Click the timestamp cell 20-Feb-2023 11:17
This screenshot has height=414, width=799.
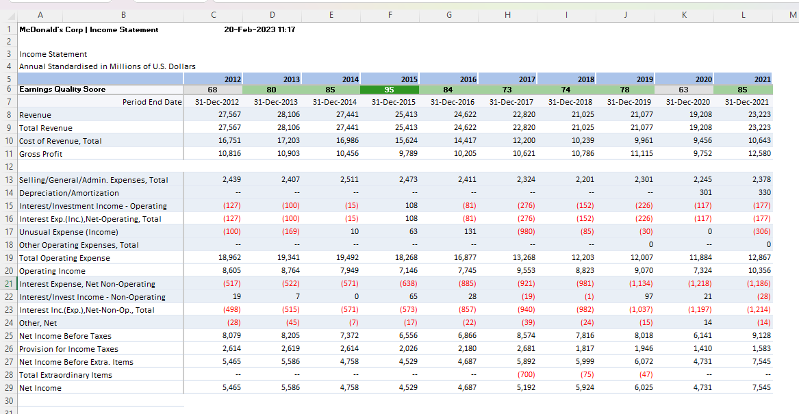click(260, 29)
